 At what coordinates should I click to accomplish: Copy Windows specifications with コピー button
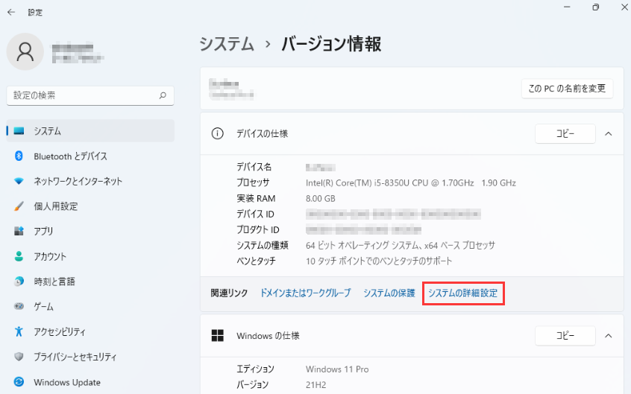tap(565, 336)
